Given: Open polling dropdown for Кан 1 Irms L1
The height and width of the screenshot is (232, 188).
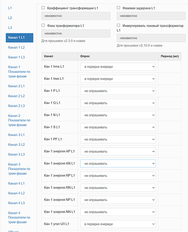Looking at the screenshot, I should [x=118, y=67].
